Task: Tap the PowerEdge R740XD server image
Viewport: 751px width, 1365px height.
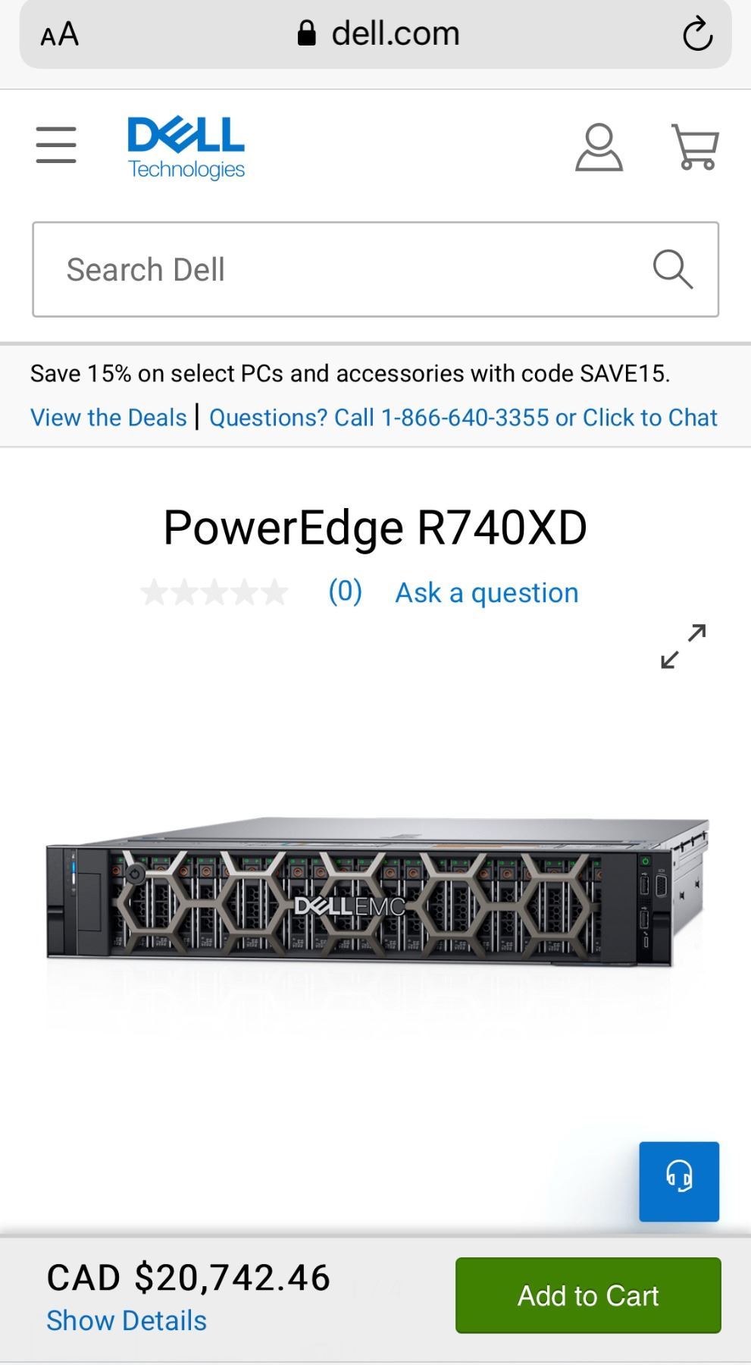Action: (377, 894)
